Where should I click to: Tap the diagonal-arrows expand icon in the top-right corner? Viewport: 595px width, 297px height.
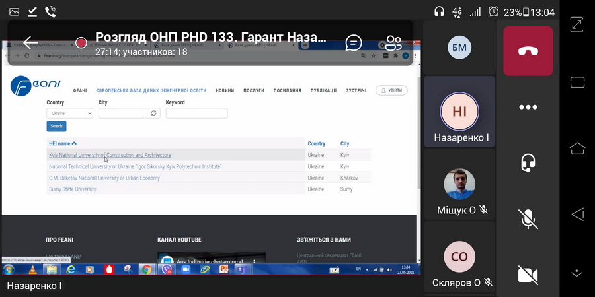576,24
